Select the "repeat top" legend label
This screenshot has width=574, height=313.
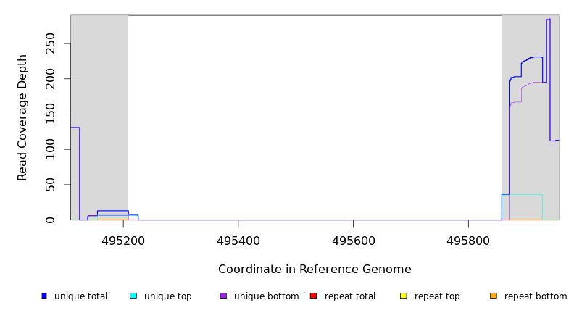(437, 296)
